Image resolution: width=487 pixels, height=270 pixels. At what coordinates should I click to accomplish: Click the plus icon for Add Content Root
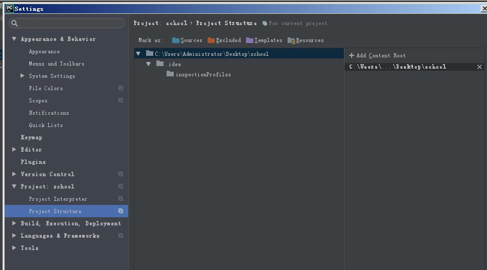click(x=352, y=55)
